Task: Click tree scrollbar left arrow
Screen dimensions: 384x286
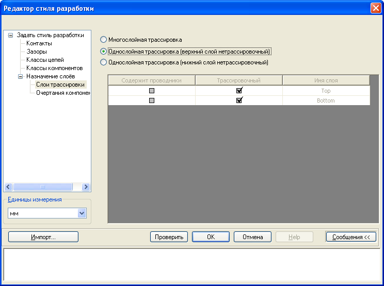Action: (8, 187)
